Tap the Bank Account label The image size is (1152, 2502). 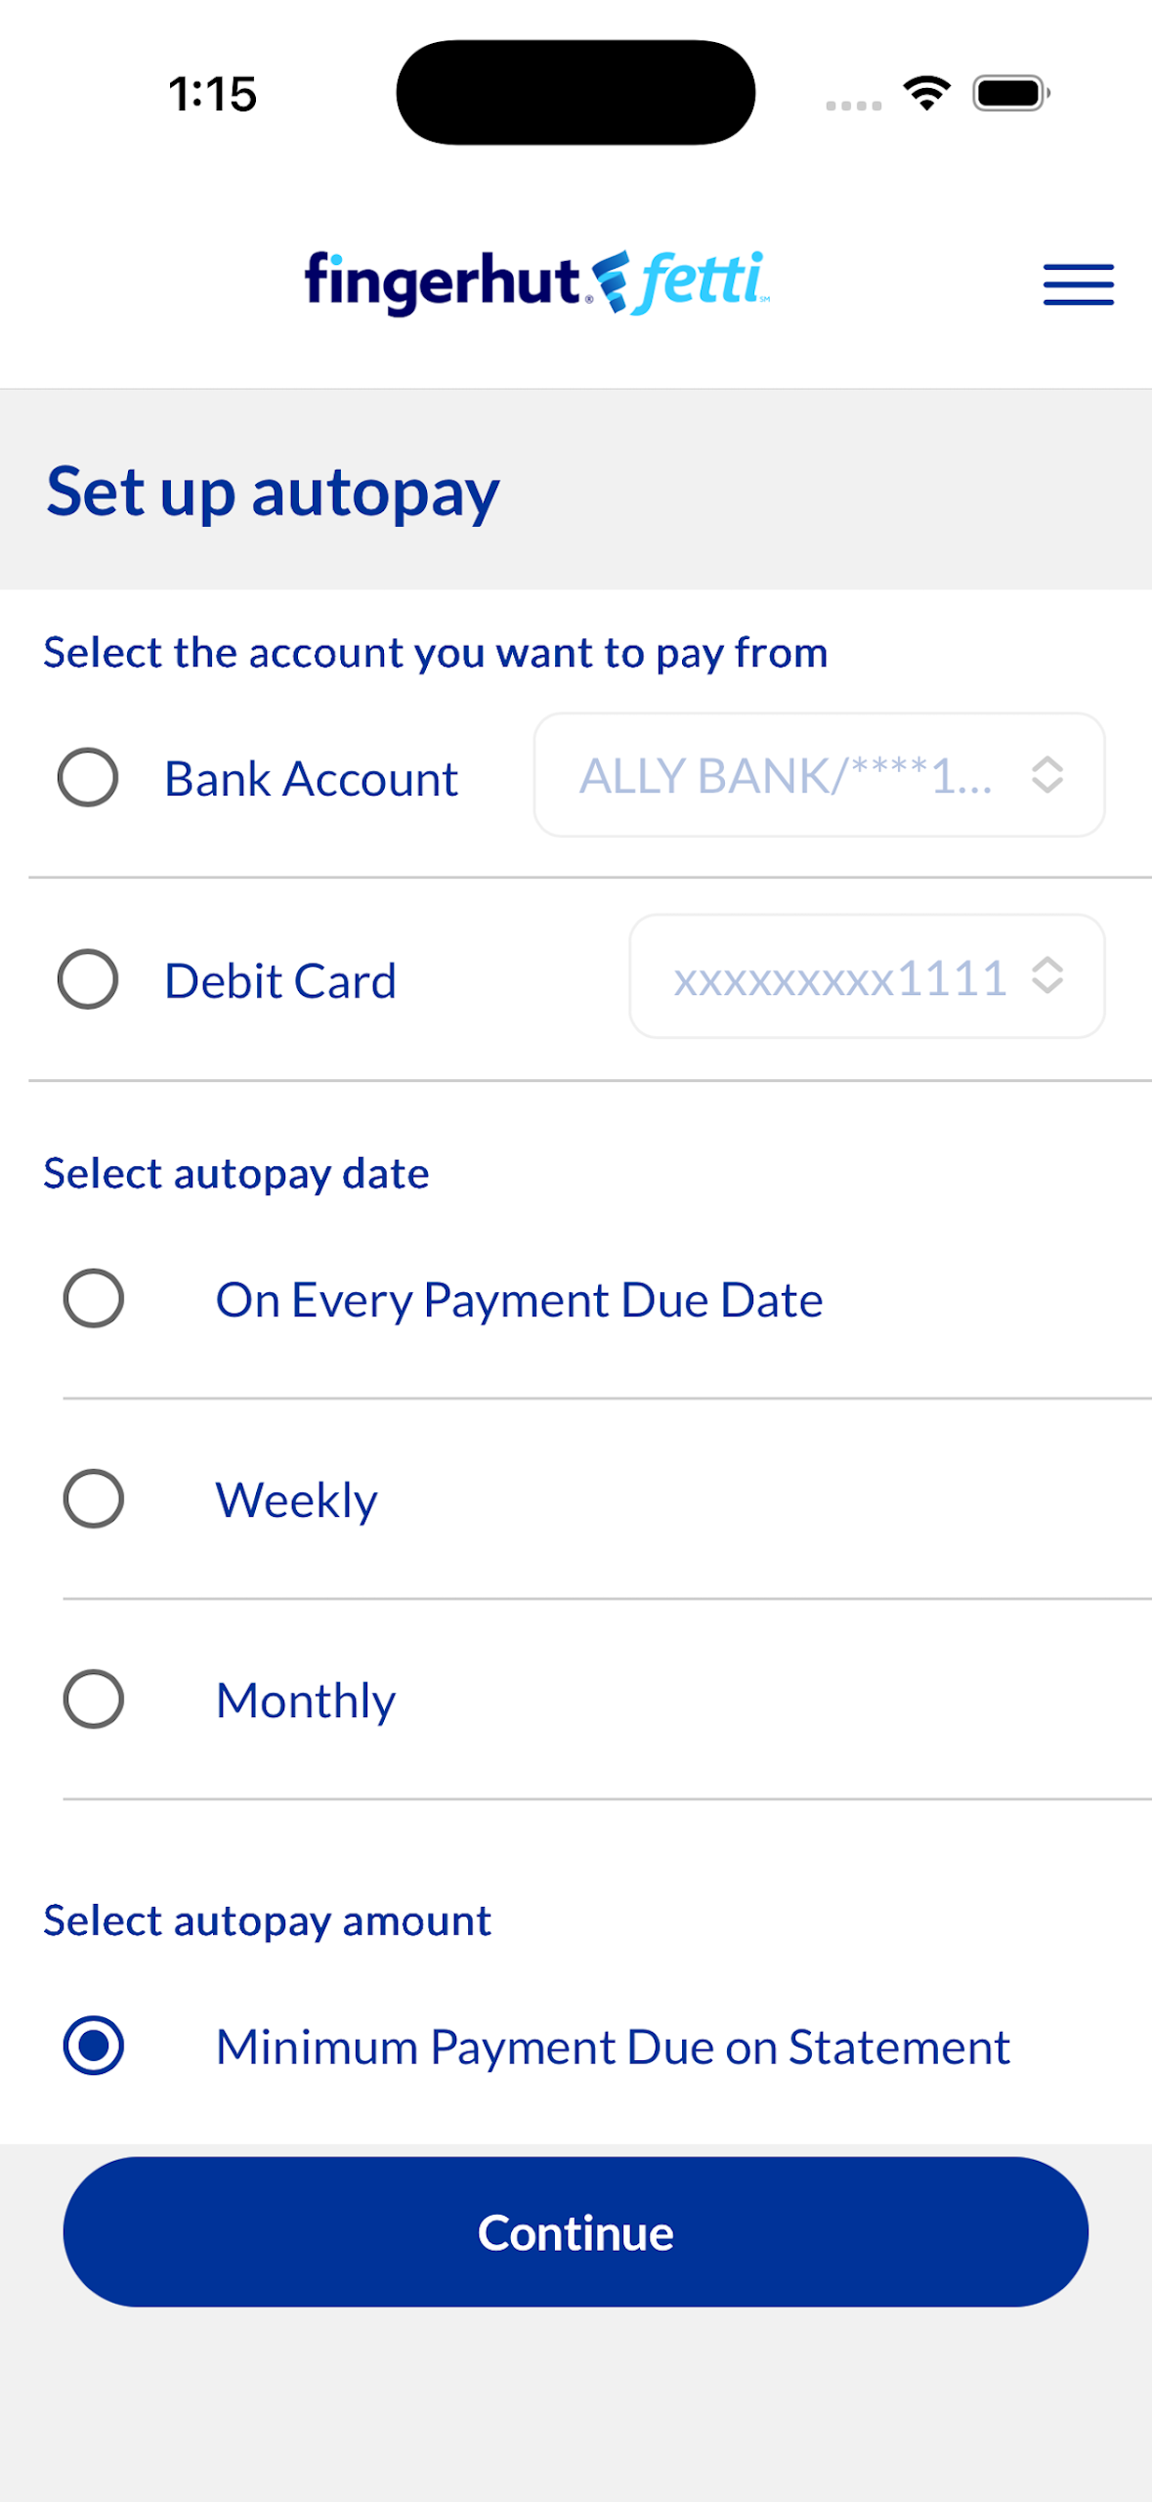point(311,779)
